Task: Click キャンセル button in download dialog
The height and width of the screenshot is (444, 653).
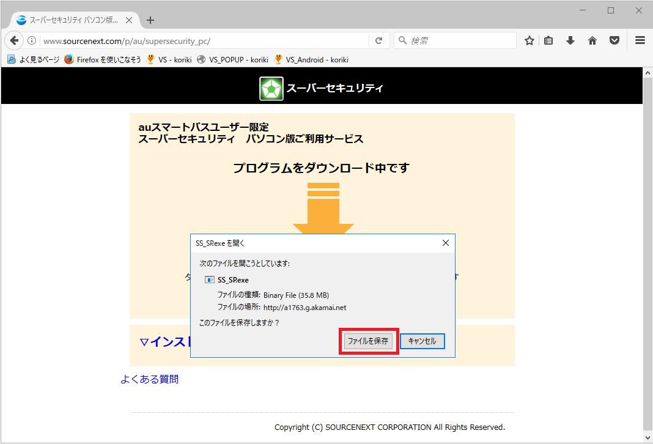Action: pos(422,341)
